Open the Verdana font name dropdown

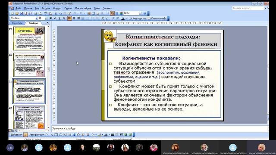click(37, 18)
